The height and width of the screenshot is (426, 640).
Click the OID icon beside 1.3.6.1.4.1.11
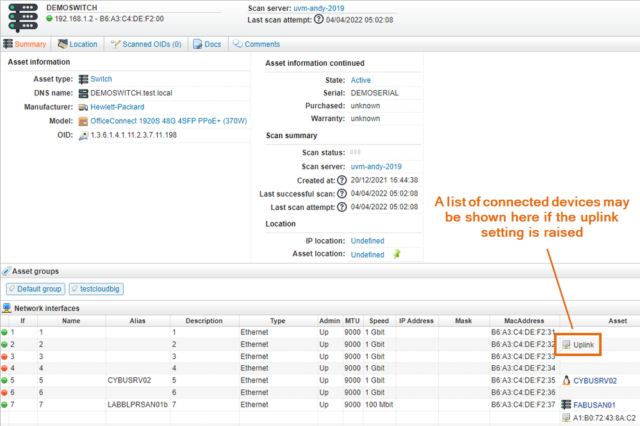tap(83, 135)
